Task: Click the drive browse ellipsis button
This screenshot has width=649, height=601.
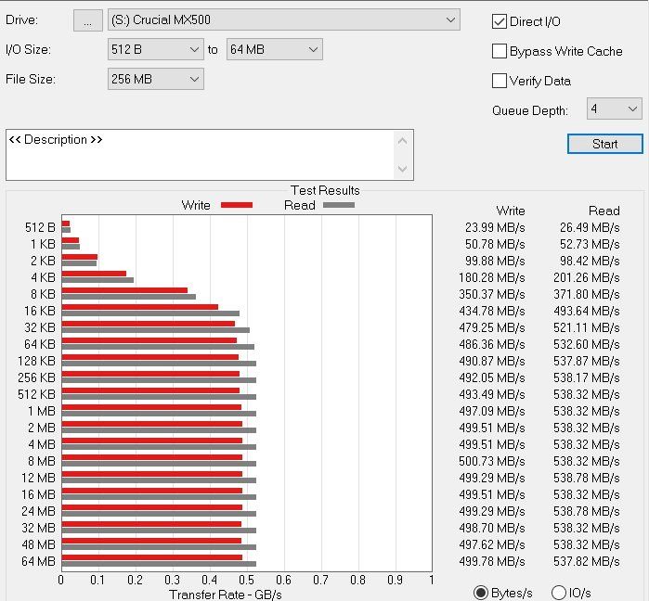Action: pos(88,20)
